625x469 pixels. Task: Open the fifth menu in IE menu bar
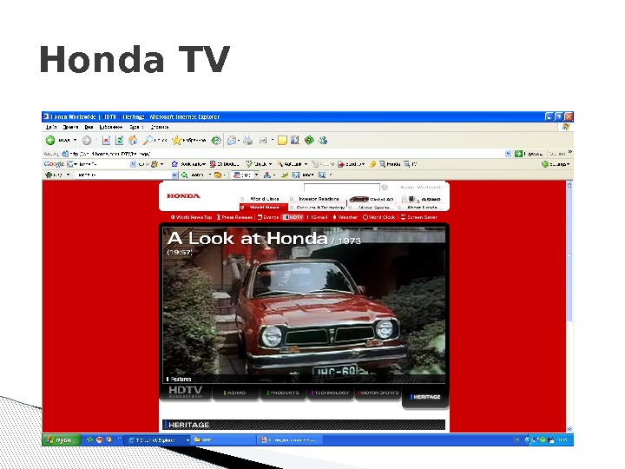point(136,127)
